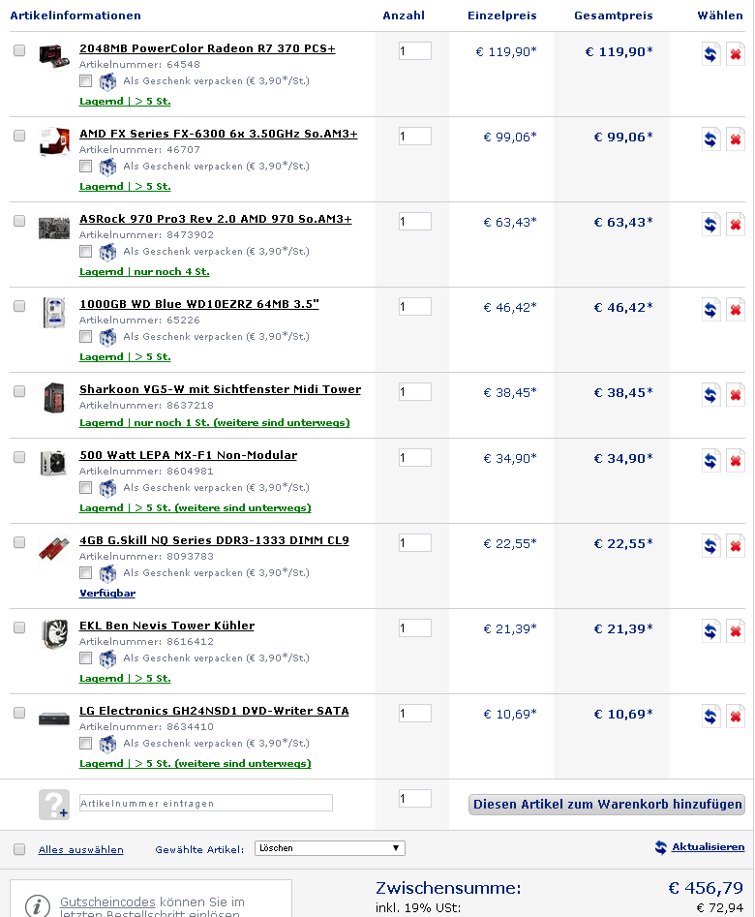Click the Zwischensumme amount € 456,79

click(x=706, y=888)
